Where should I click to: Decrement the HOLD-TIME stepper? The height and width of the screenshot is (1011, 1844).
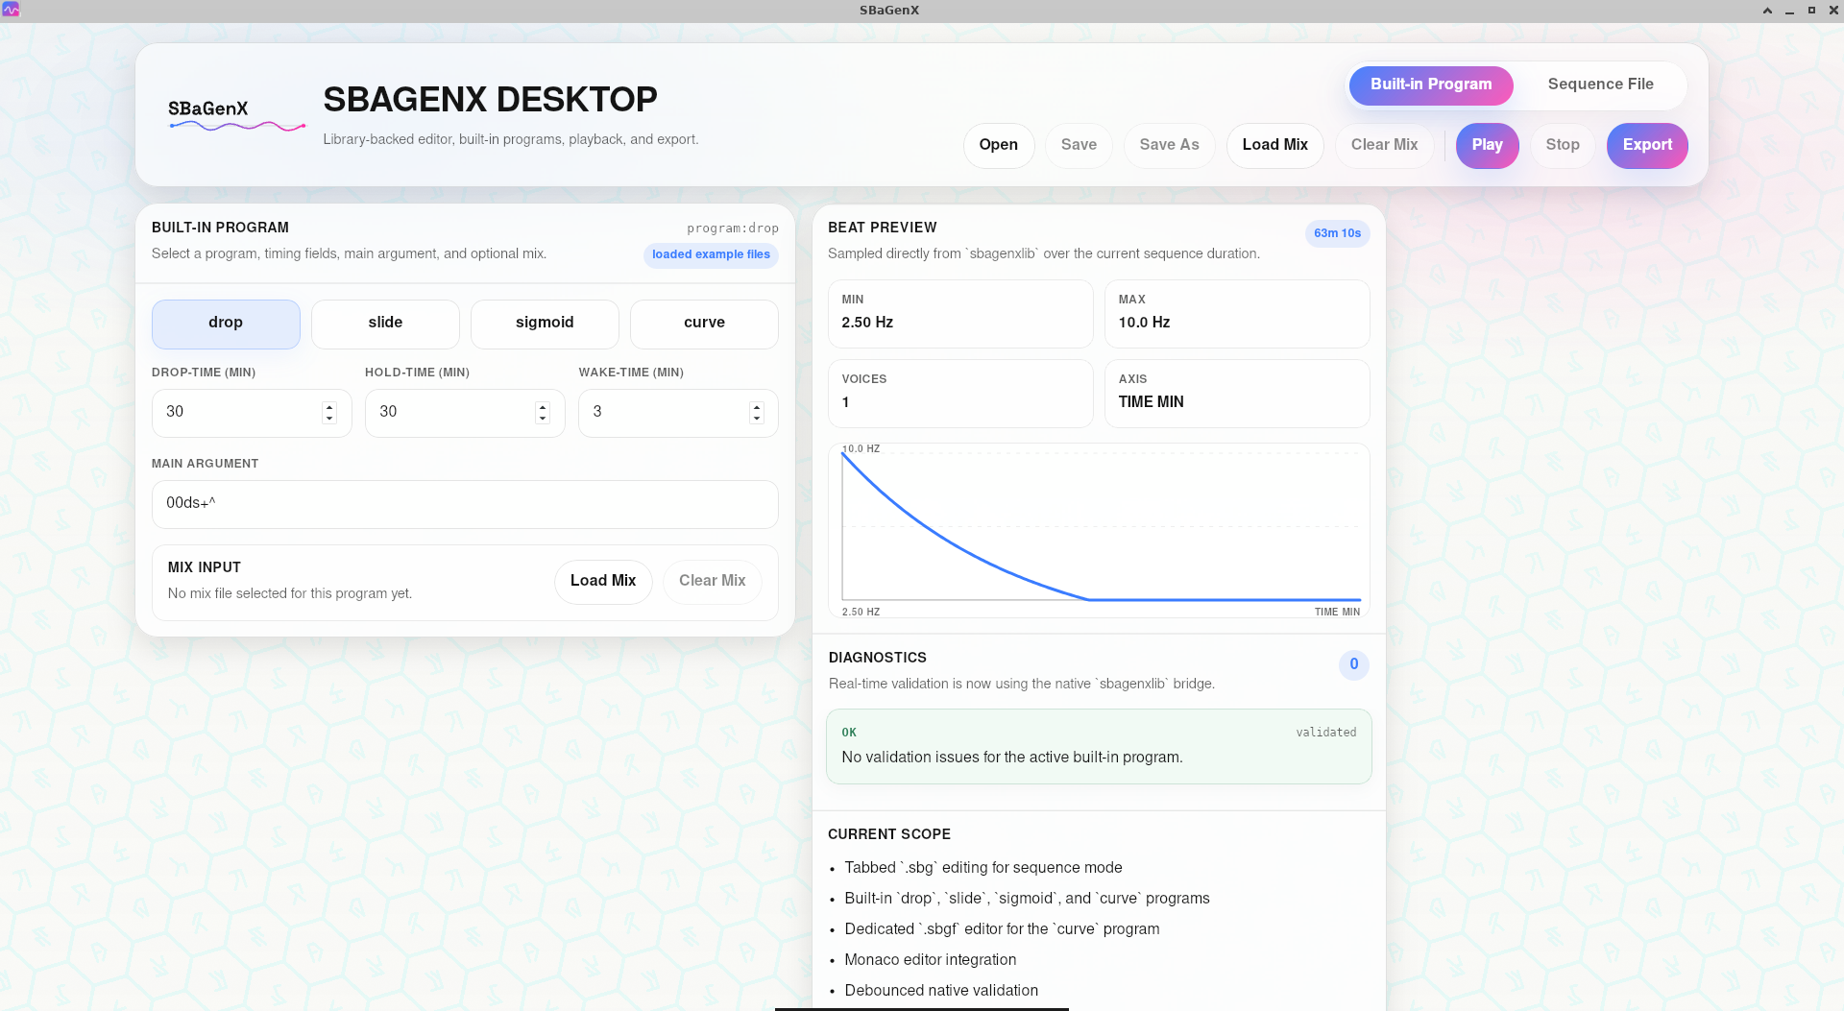[543, 420]
